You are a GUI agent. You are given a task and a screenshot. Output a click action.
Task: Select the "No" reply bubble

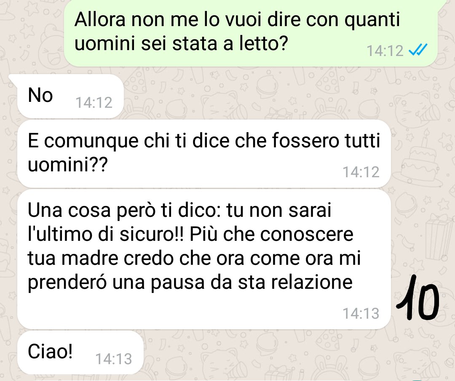point(70,96)
